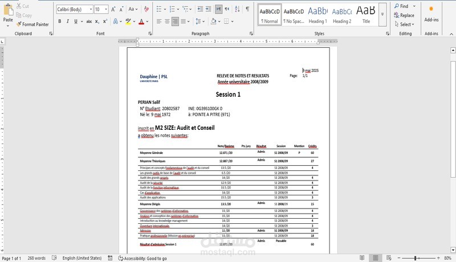Apply italic formatting
456x262 pixels.
[68, 21]
